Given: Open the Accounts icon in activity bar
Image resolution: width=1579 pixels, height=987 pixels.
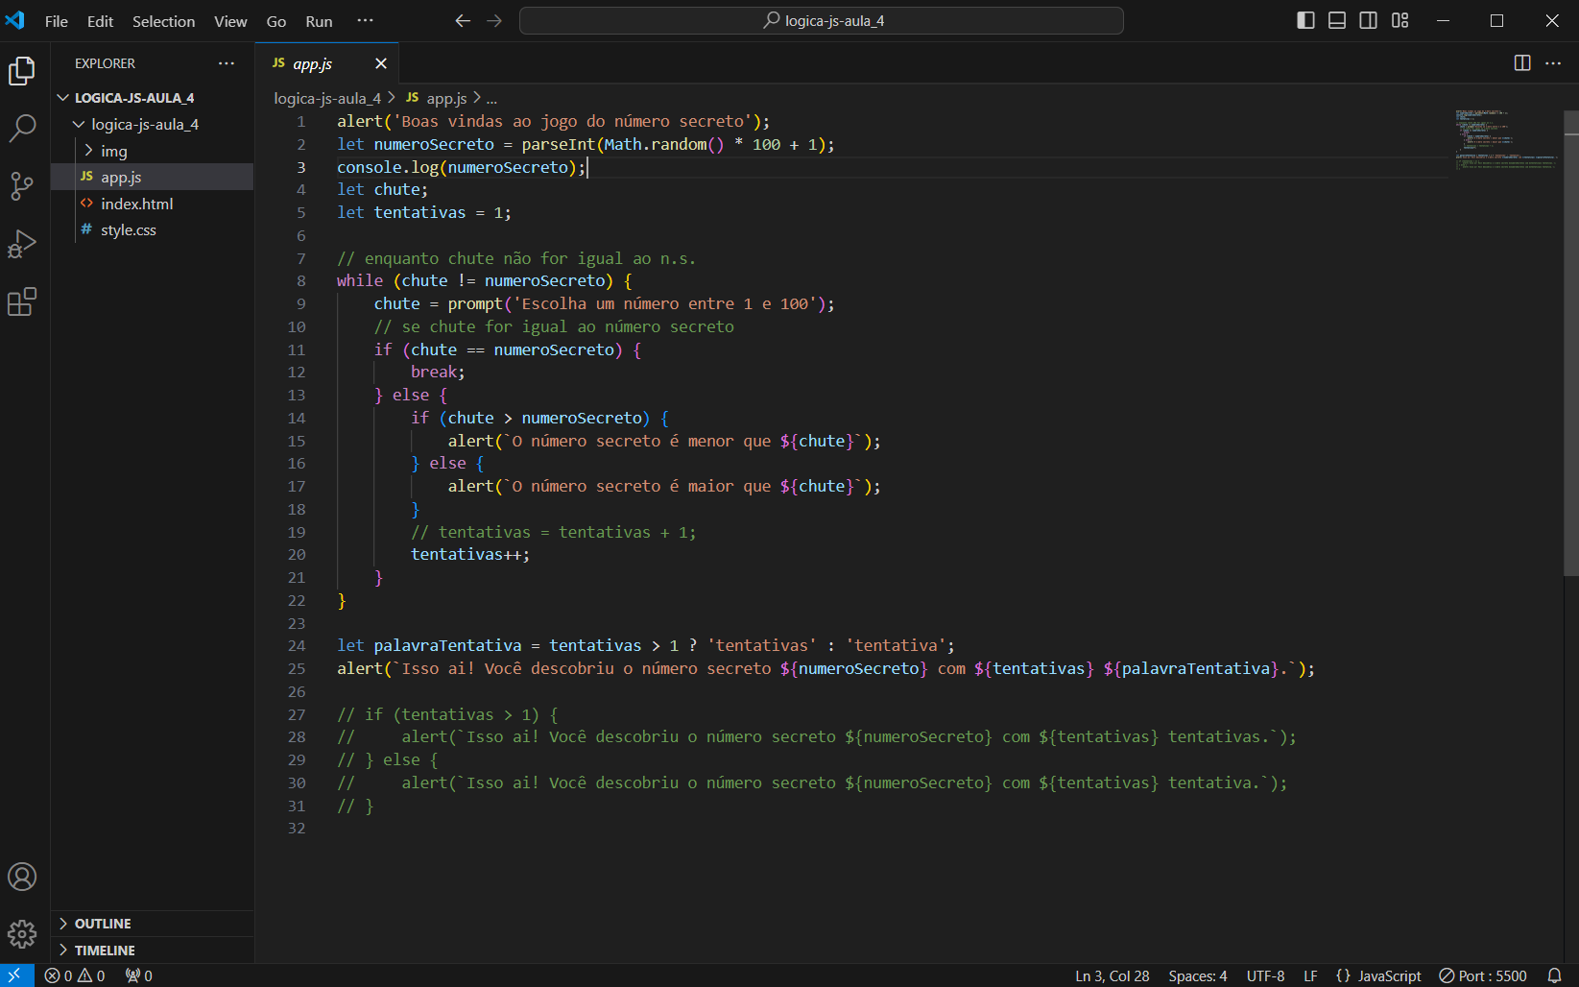Looking at the screenshot, I should click(22, 877).
